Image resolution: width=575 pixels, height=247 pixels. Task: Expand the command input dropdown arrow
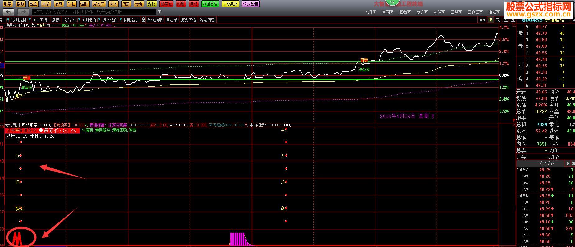159,12
